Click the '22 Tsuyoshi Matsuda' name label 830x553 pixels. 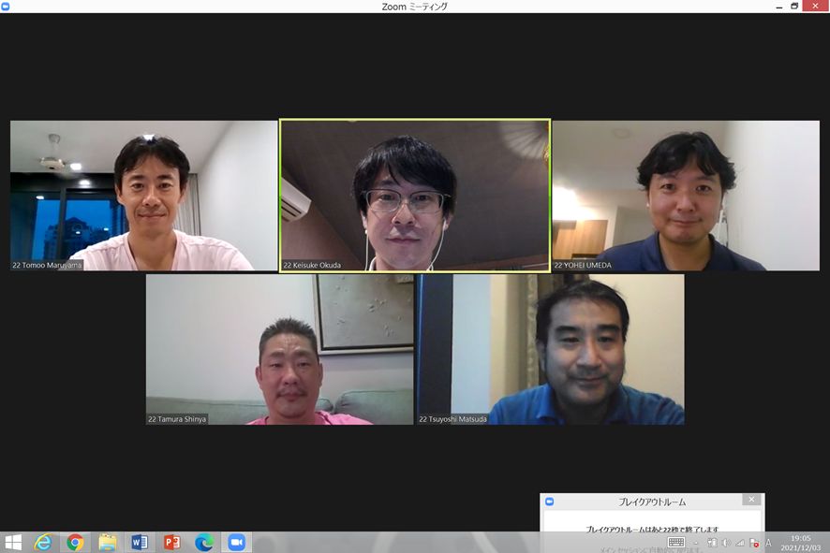click(x=452, y=419)
